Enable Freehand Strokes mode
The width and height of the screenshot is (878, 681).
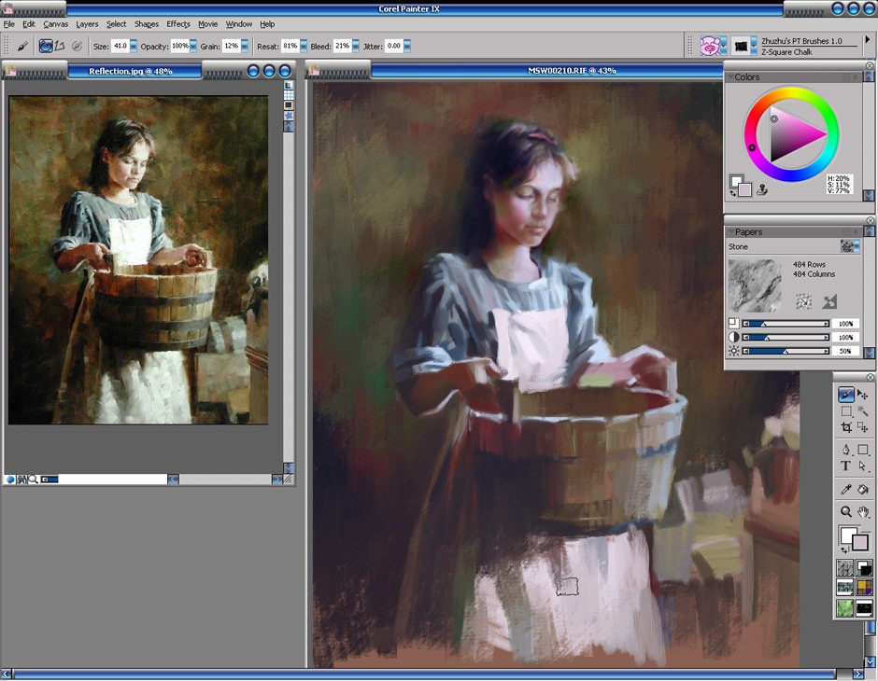pos(46,46)
